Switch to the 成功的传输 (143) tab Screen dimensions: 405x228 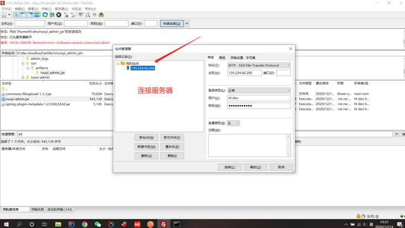tap(60, 209)
